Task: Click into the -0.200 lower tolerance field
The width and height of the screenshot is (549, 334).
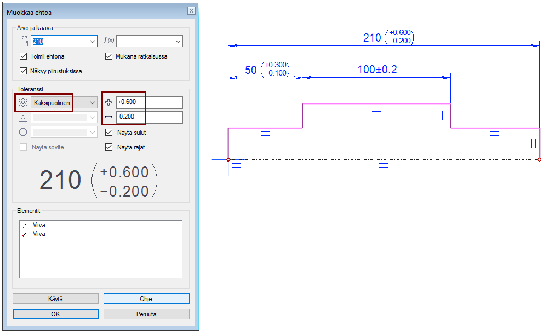Action: pos(149,117)
